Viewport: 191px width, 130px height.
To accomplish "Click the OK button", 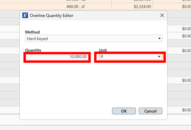I will coord(124,111).
